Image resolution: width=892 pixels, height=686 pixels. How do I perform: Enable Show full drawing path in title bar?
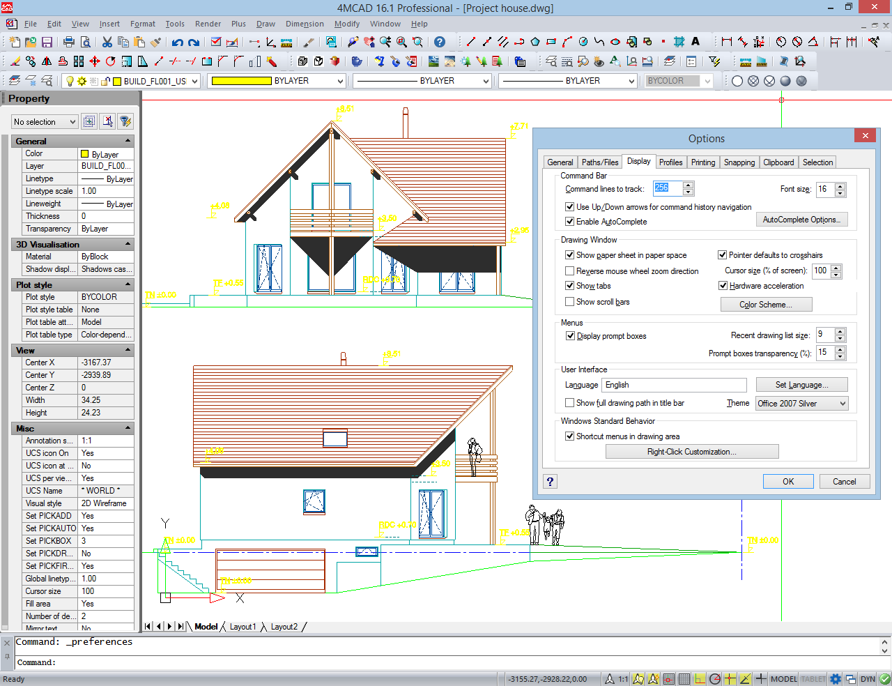coord(569,403)
